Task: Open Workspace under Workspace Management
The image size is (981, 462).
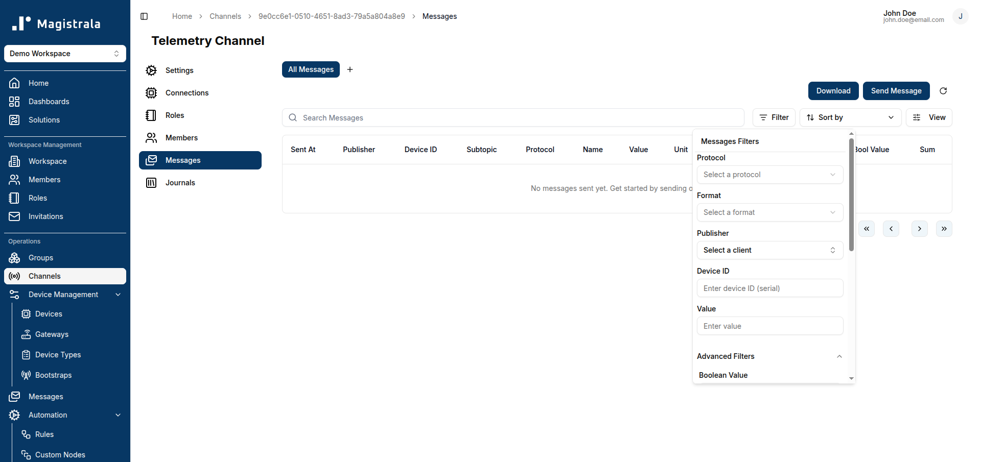Action: [65, 161]
